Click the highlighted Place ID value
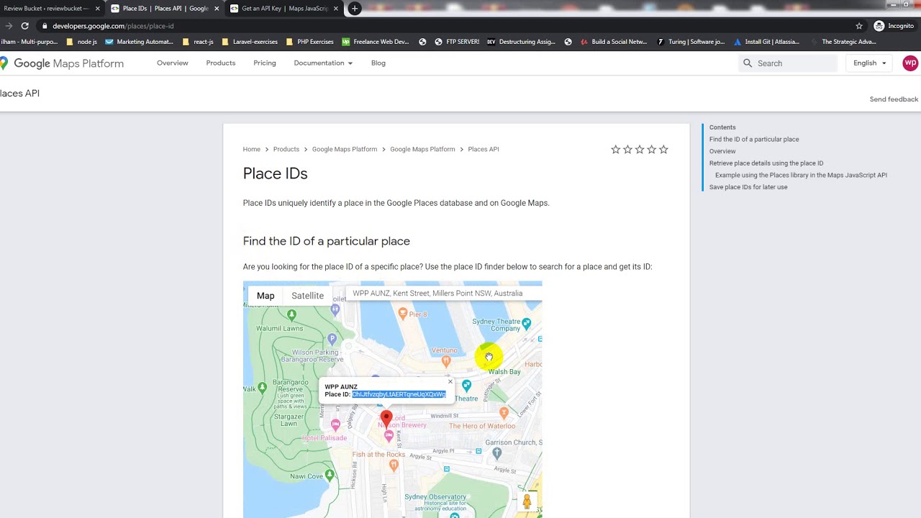Viewport: 921px width, 518px height. 399,394
